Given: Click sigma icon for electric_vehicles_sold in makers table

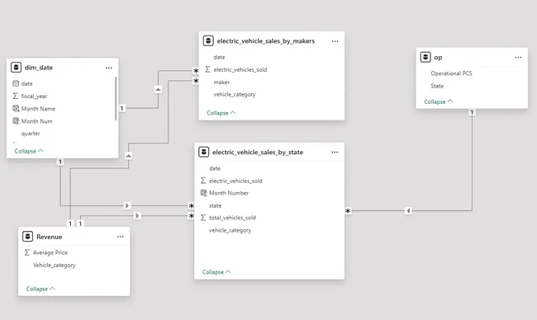Looking at the screenshot, I should [208, 69].
